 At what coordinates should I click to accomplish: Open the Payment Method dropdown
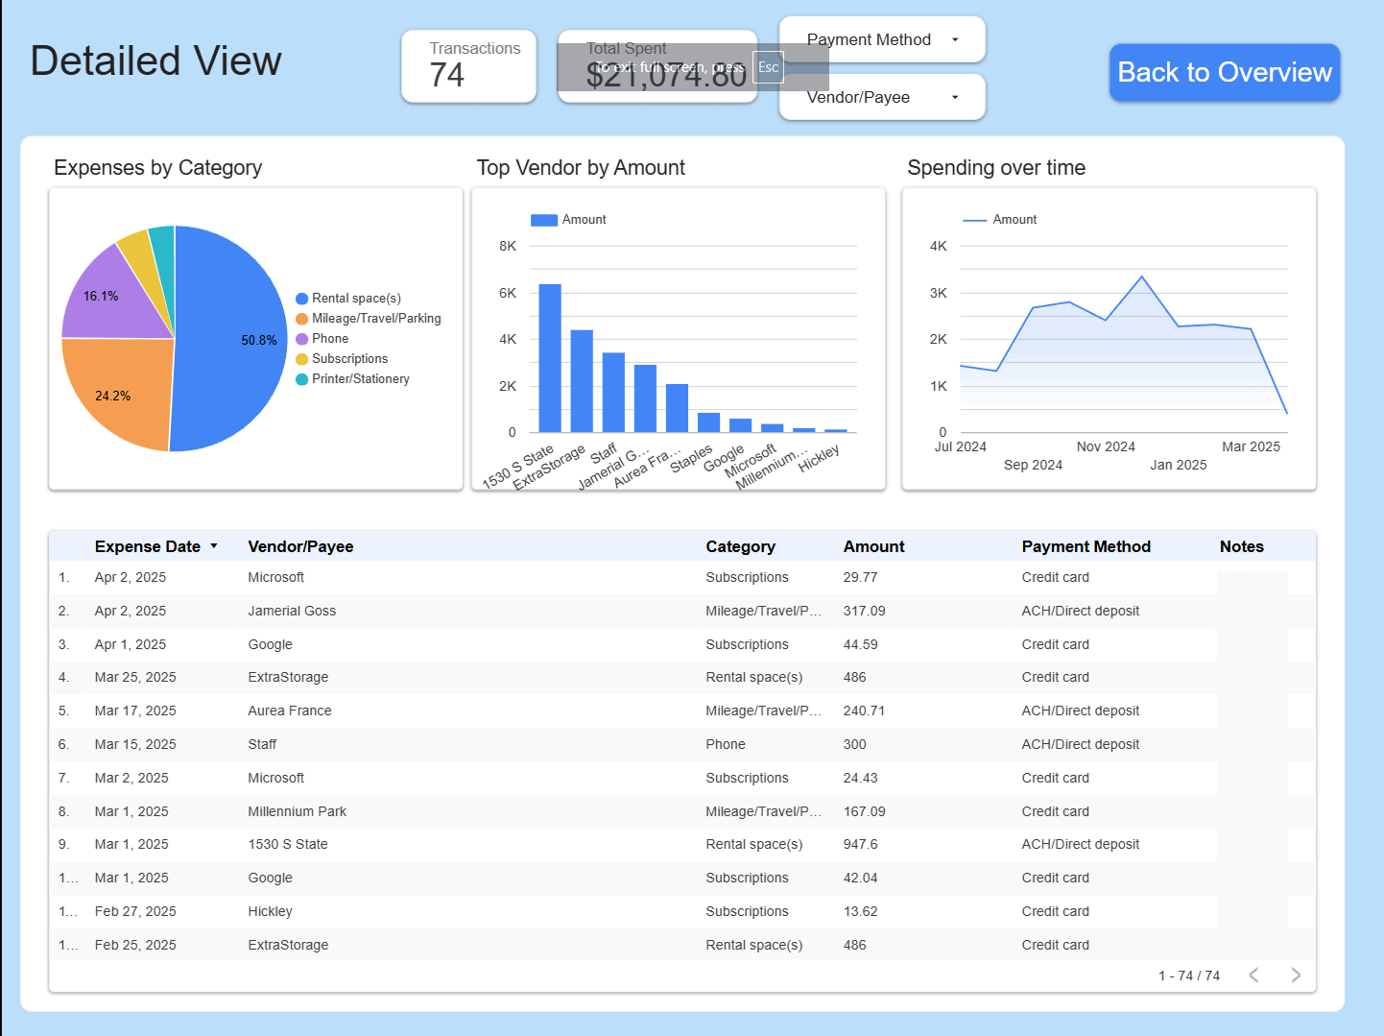pos(882,39)
